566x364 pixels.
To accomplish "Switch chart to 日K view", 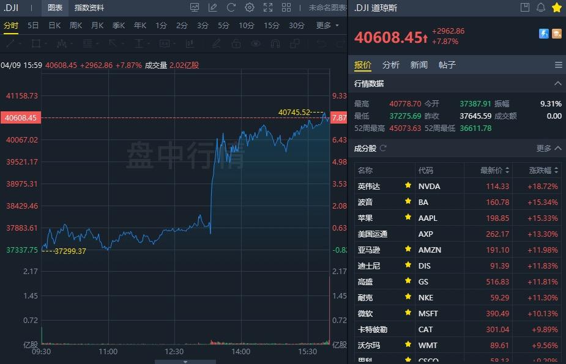I will pyautogui.click(x=54, y=25).
